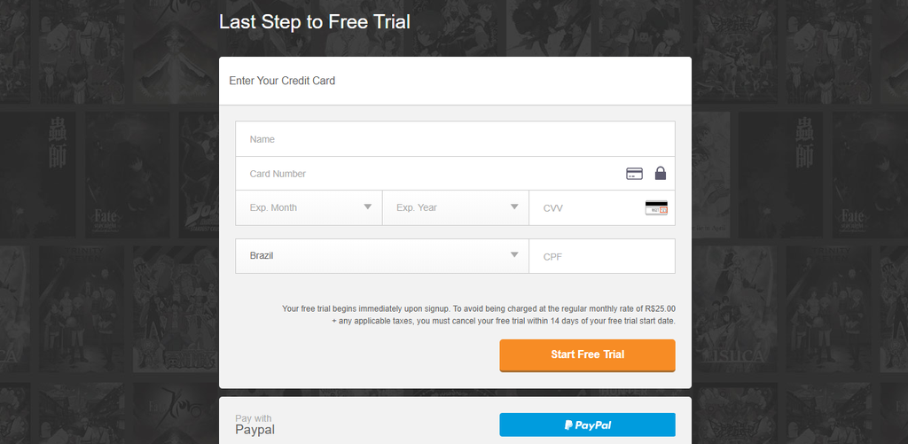The height and width of the screenshot is (444, 908).
Task: Click into the CVV field
Action: [602, 207]
